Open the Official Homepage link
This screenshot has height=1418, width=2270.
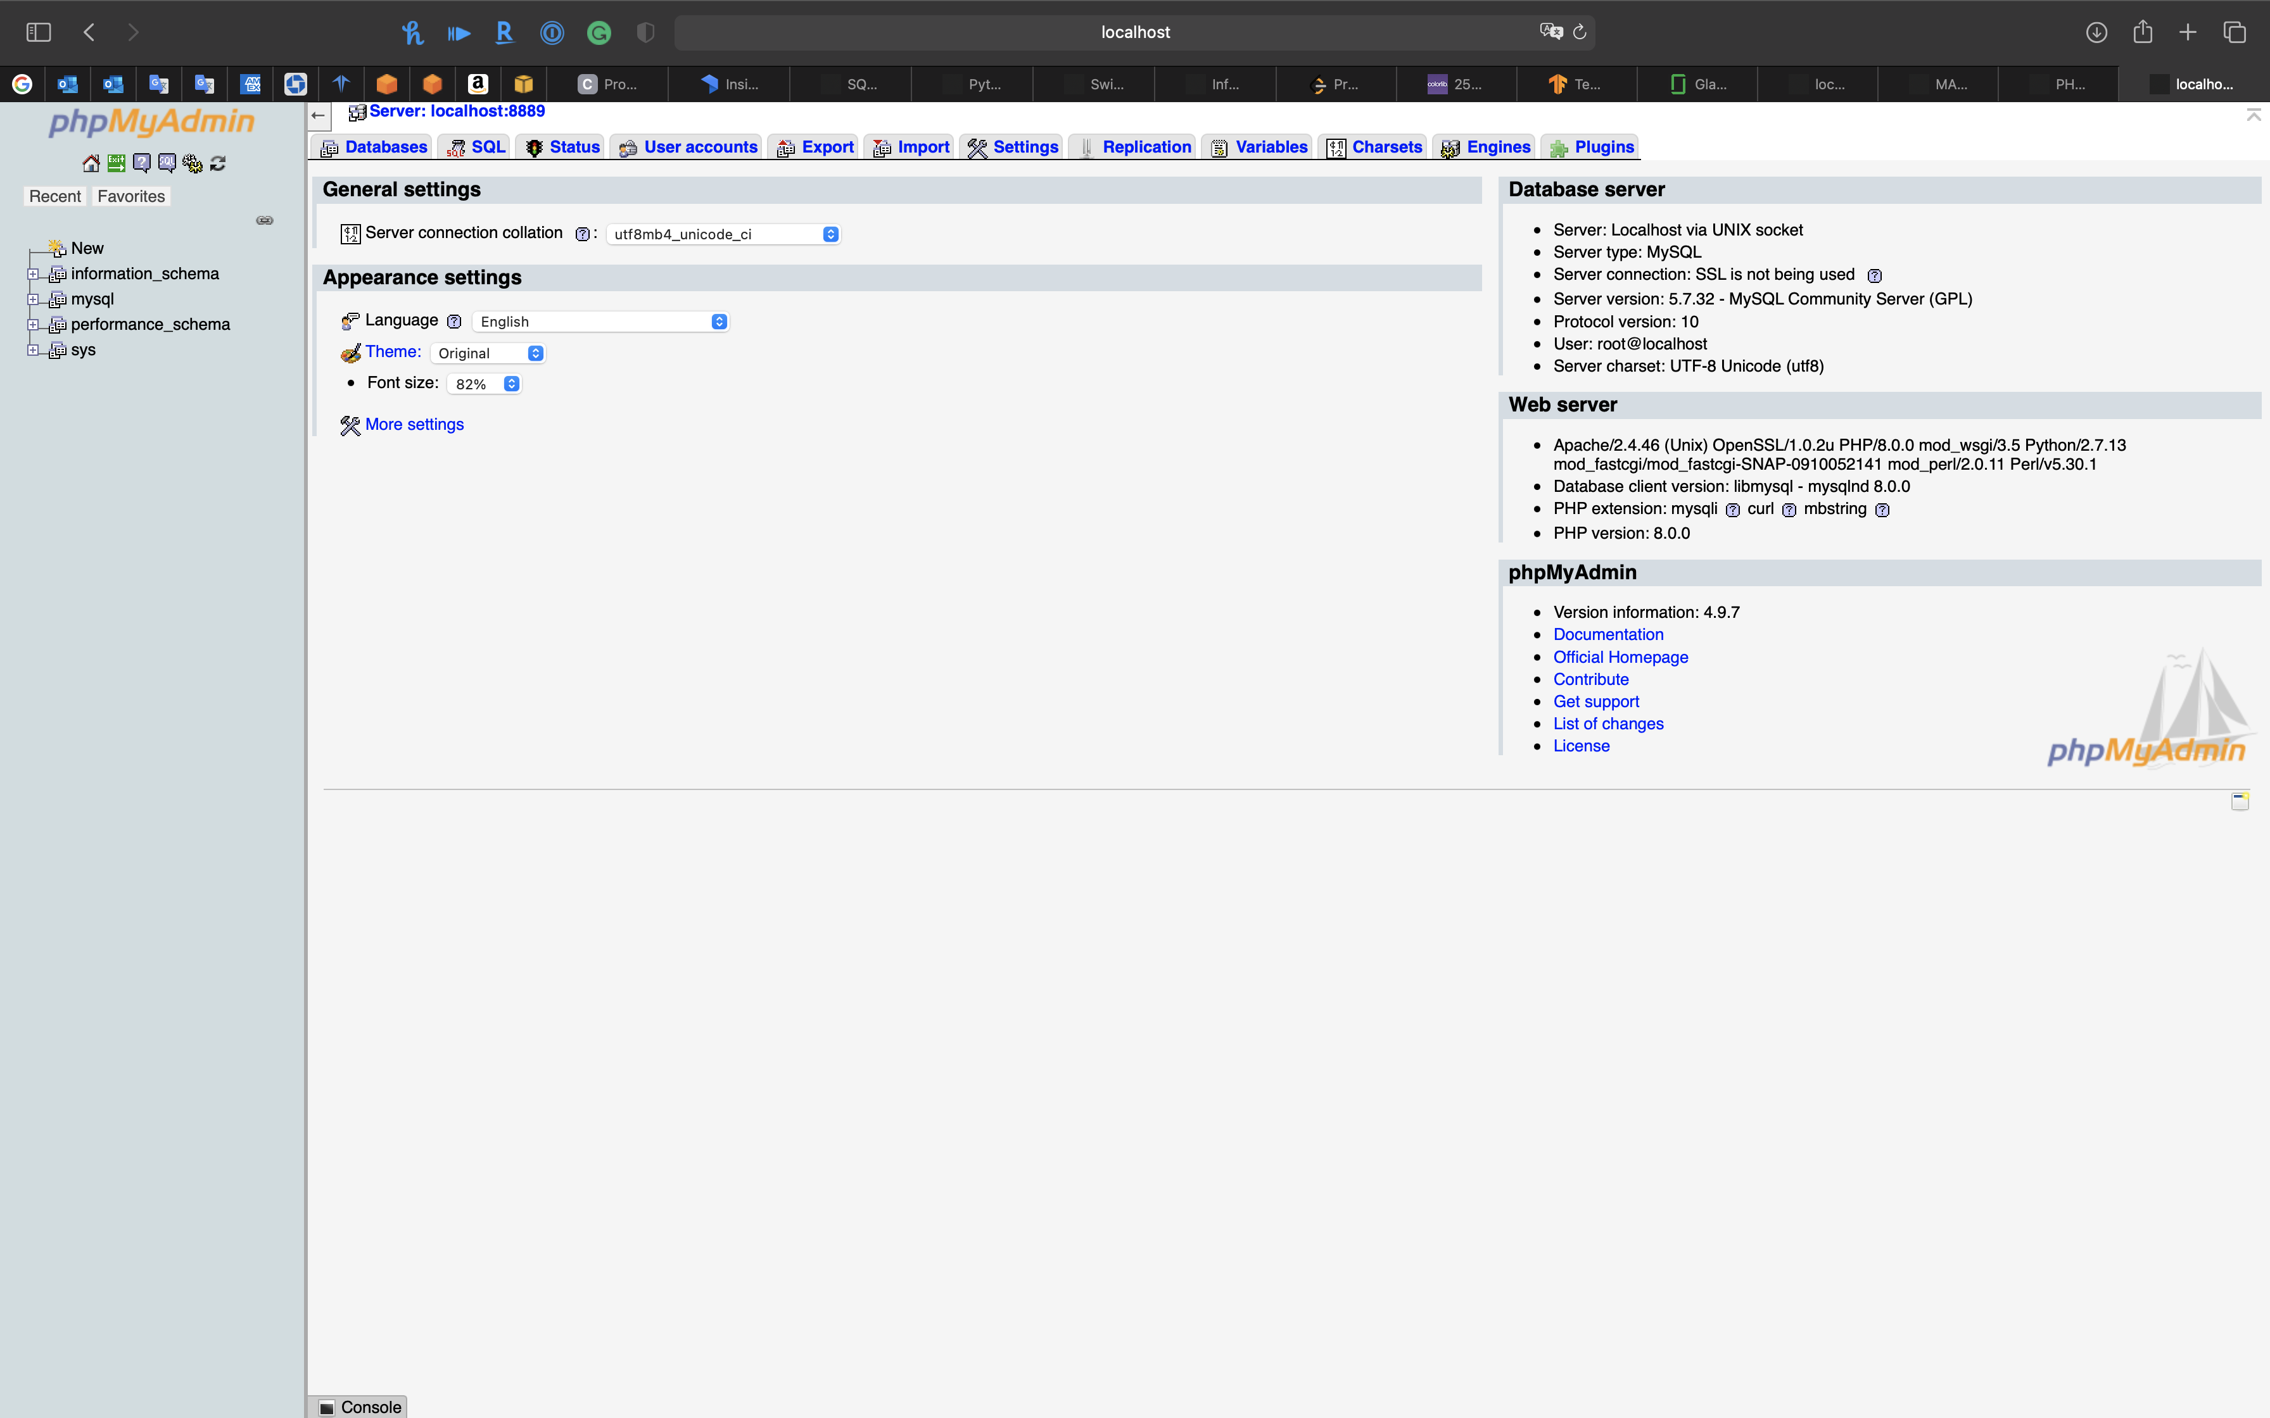pos(1620,658)
